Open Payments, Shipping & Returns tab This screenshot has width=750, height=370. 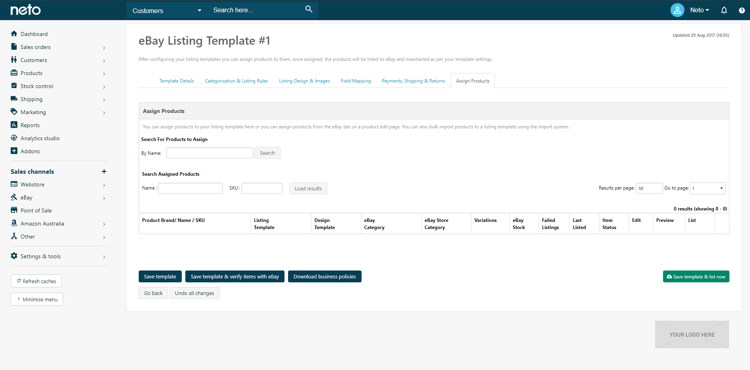coord(413,81)
